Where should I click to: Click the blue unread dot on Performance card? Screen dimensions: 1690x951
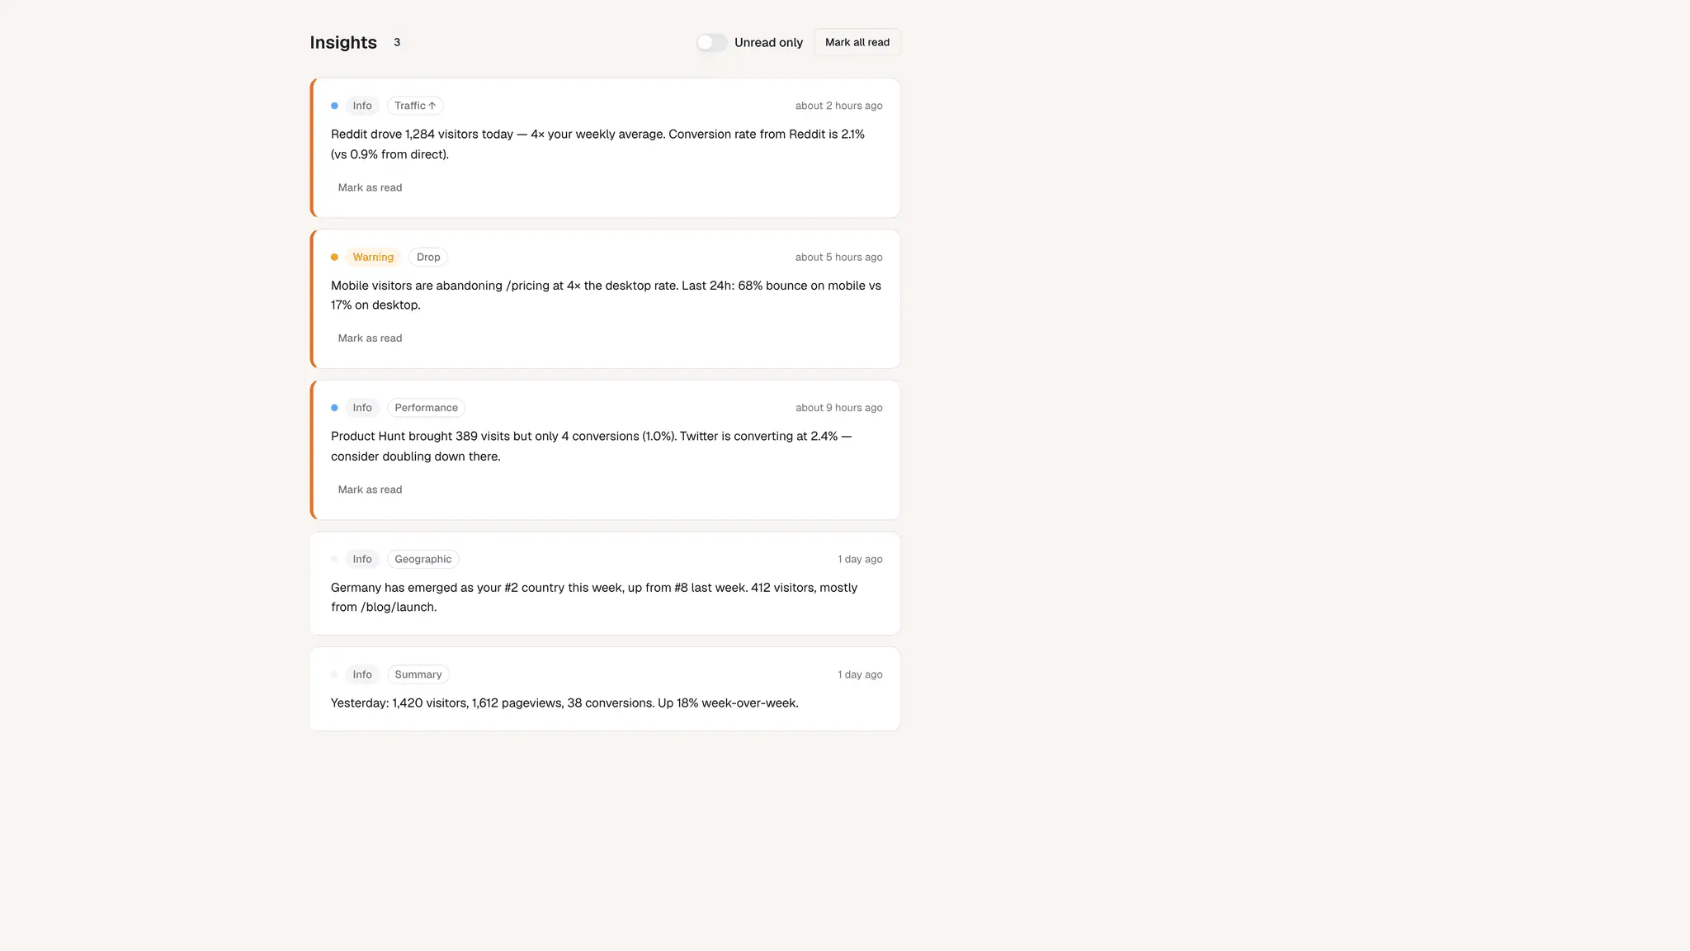(x=334, y=408)
